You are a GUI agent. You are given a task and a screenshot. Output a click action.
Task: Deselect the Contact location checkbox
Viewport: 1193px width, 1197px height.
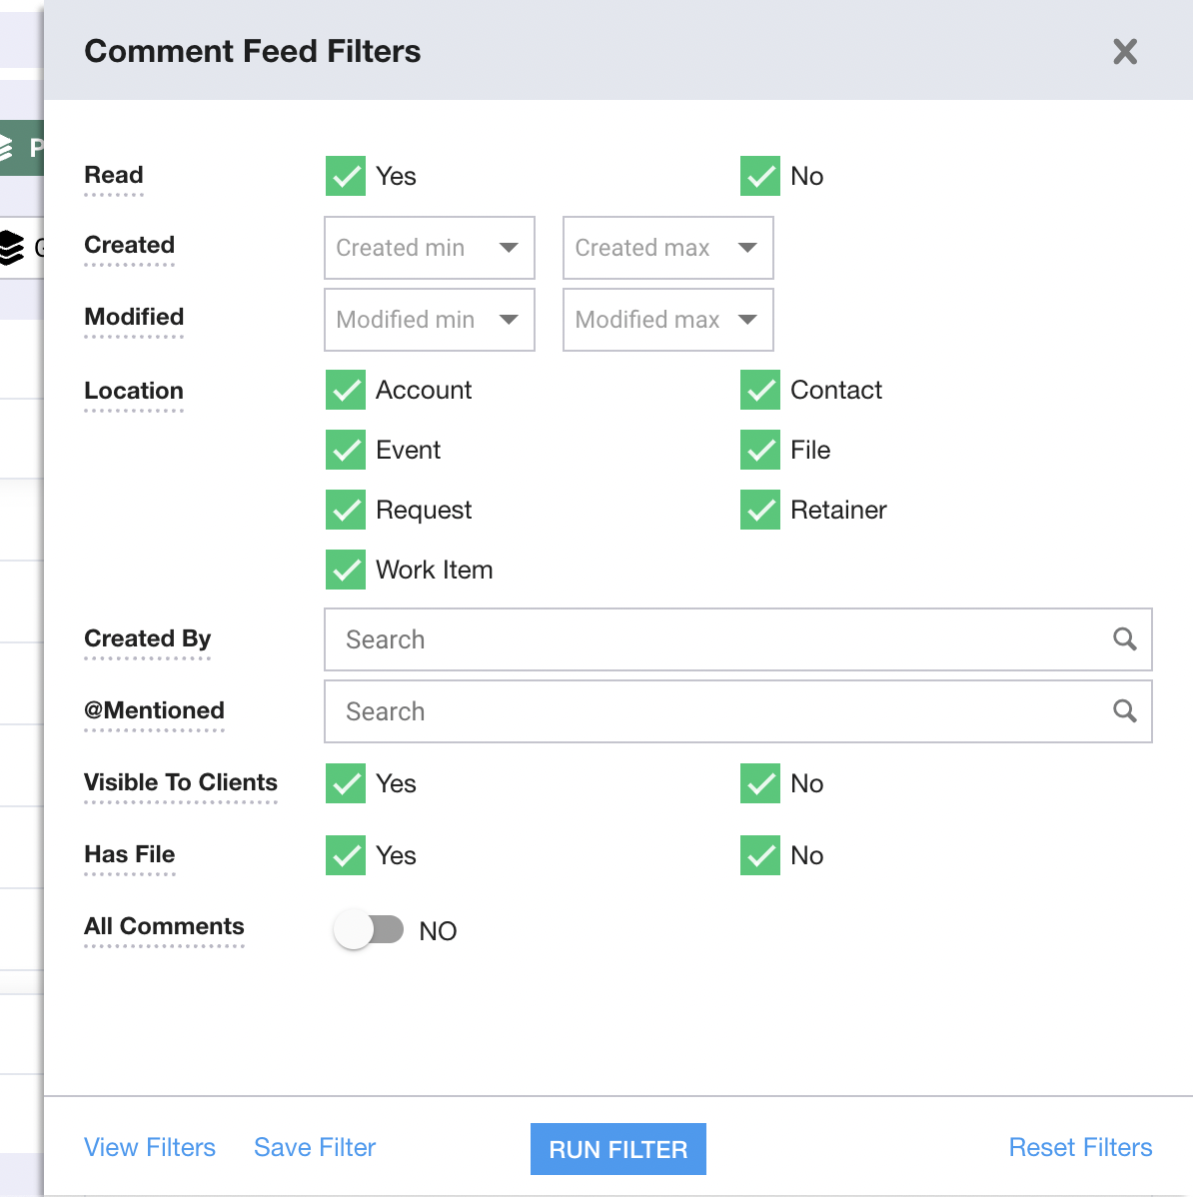click(760, 390)
